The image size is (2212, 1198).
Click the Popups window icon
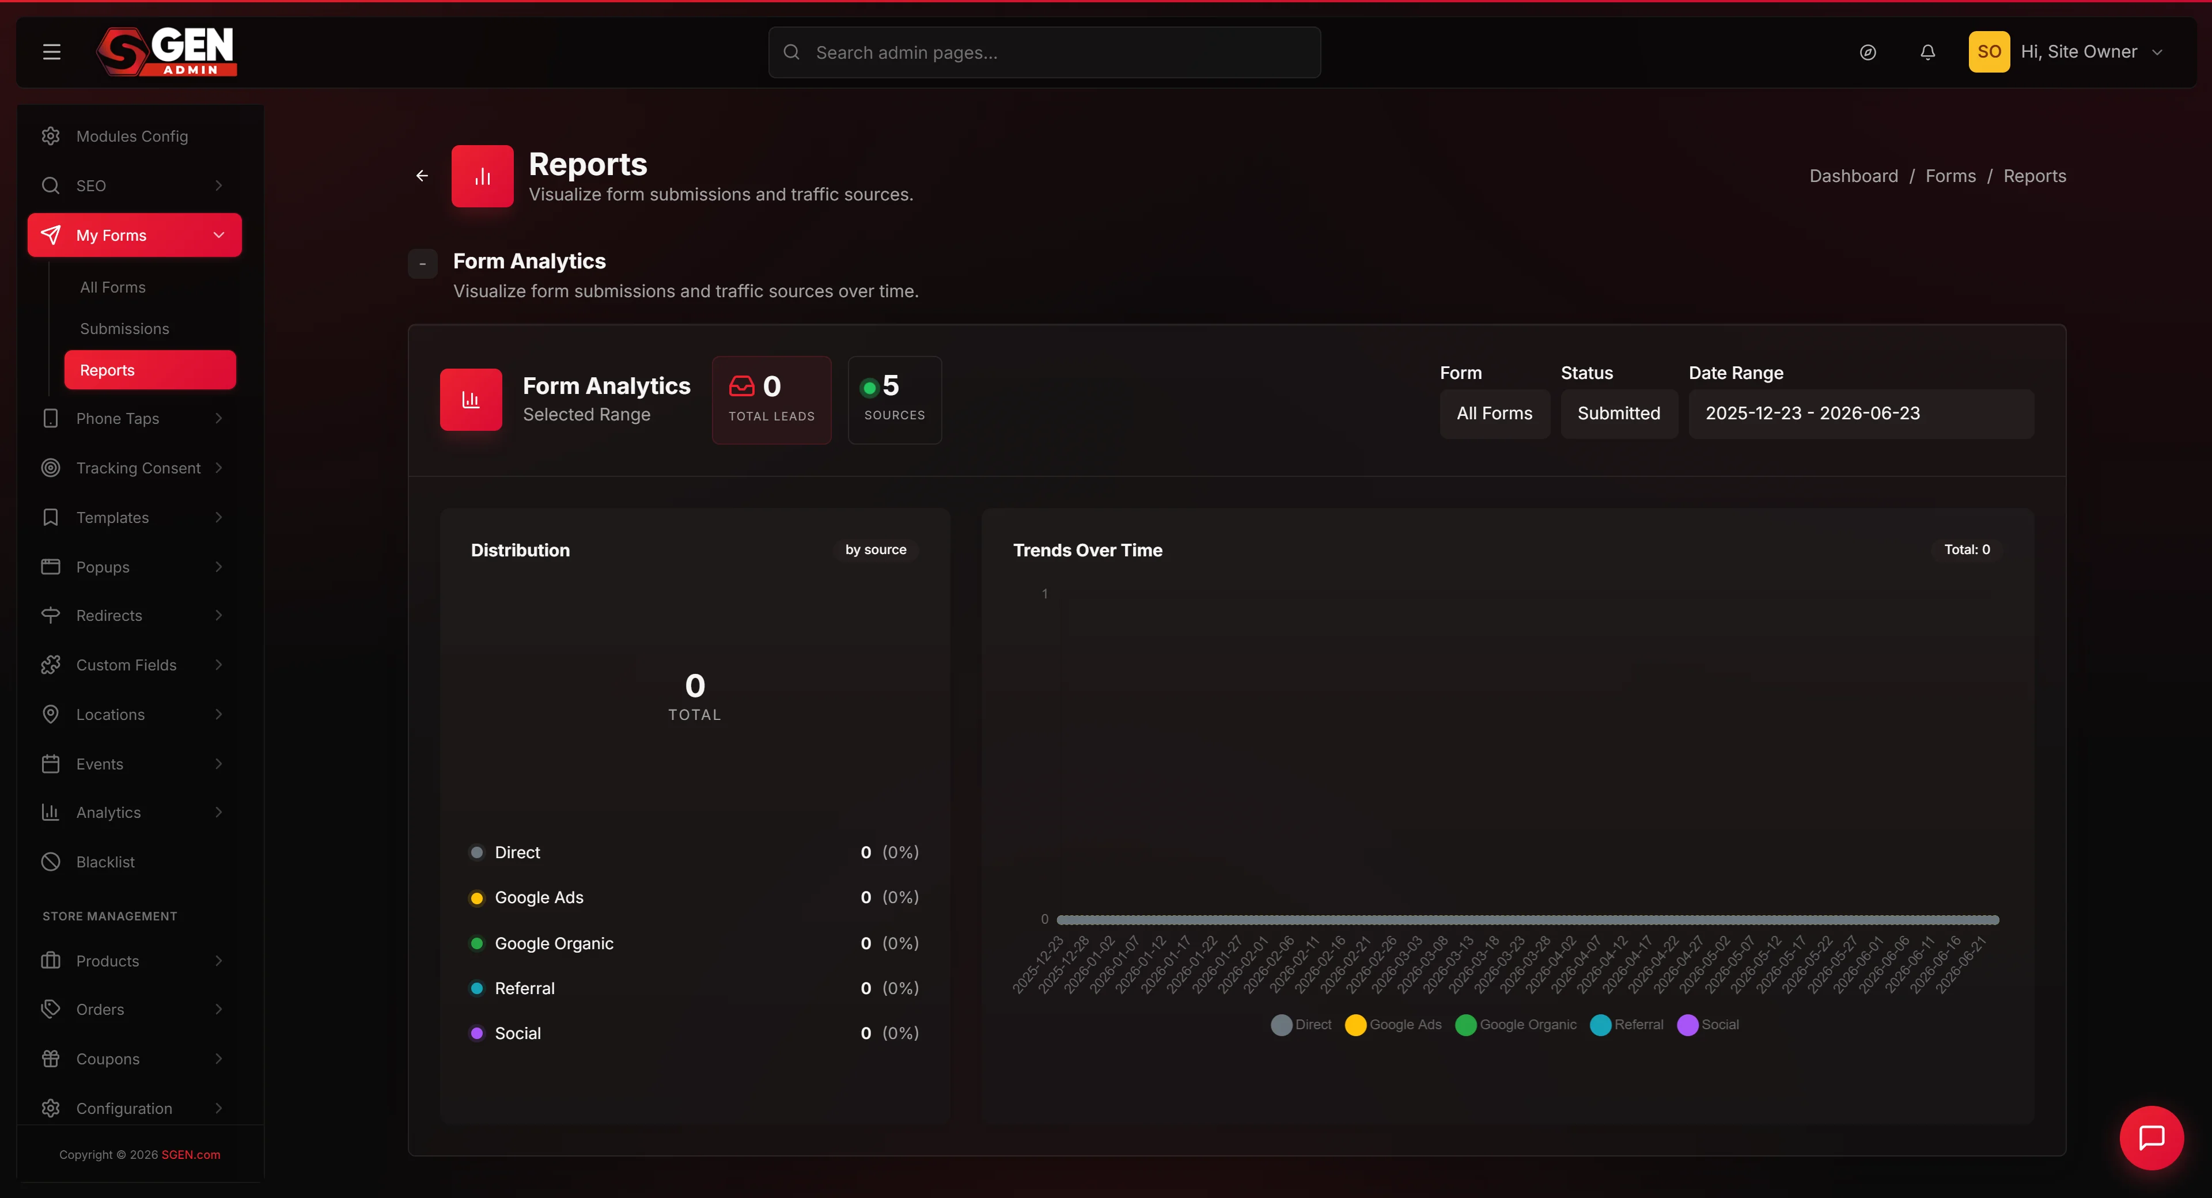tap(51, 567)
